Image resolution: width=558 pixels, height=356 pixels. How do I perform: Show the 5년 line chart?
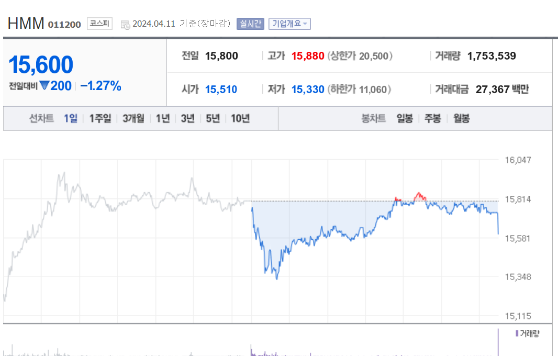click(213, 118)
